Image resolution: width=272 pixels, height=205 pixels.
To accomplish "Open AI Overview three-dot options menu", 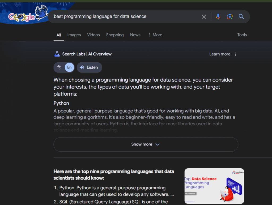I will click(x=235, y=54).
